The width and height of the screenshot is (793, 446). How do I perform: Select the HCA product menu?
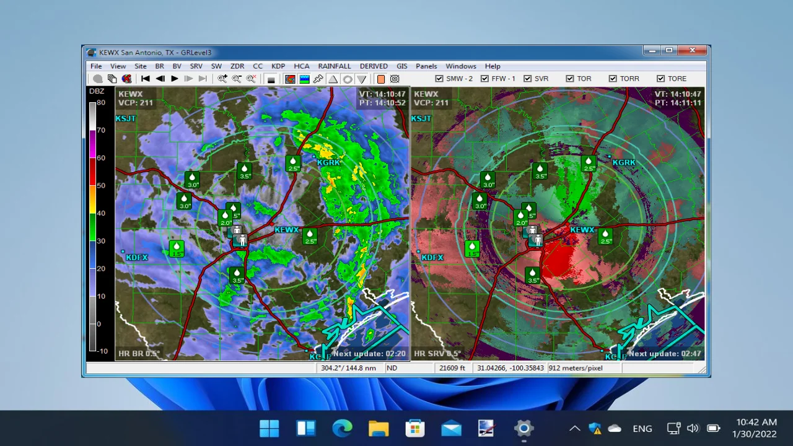[302, 66]
